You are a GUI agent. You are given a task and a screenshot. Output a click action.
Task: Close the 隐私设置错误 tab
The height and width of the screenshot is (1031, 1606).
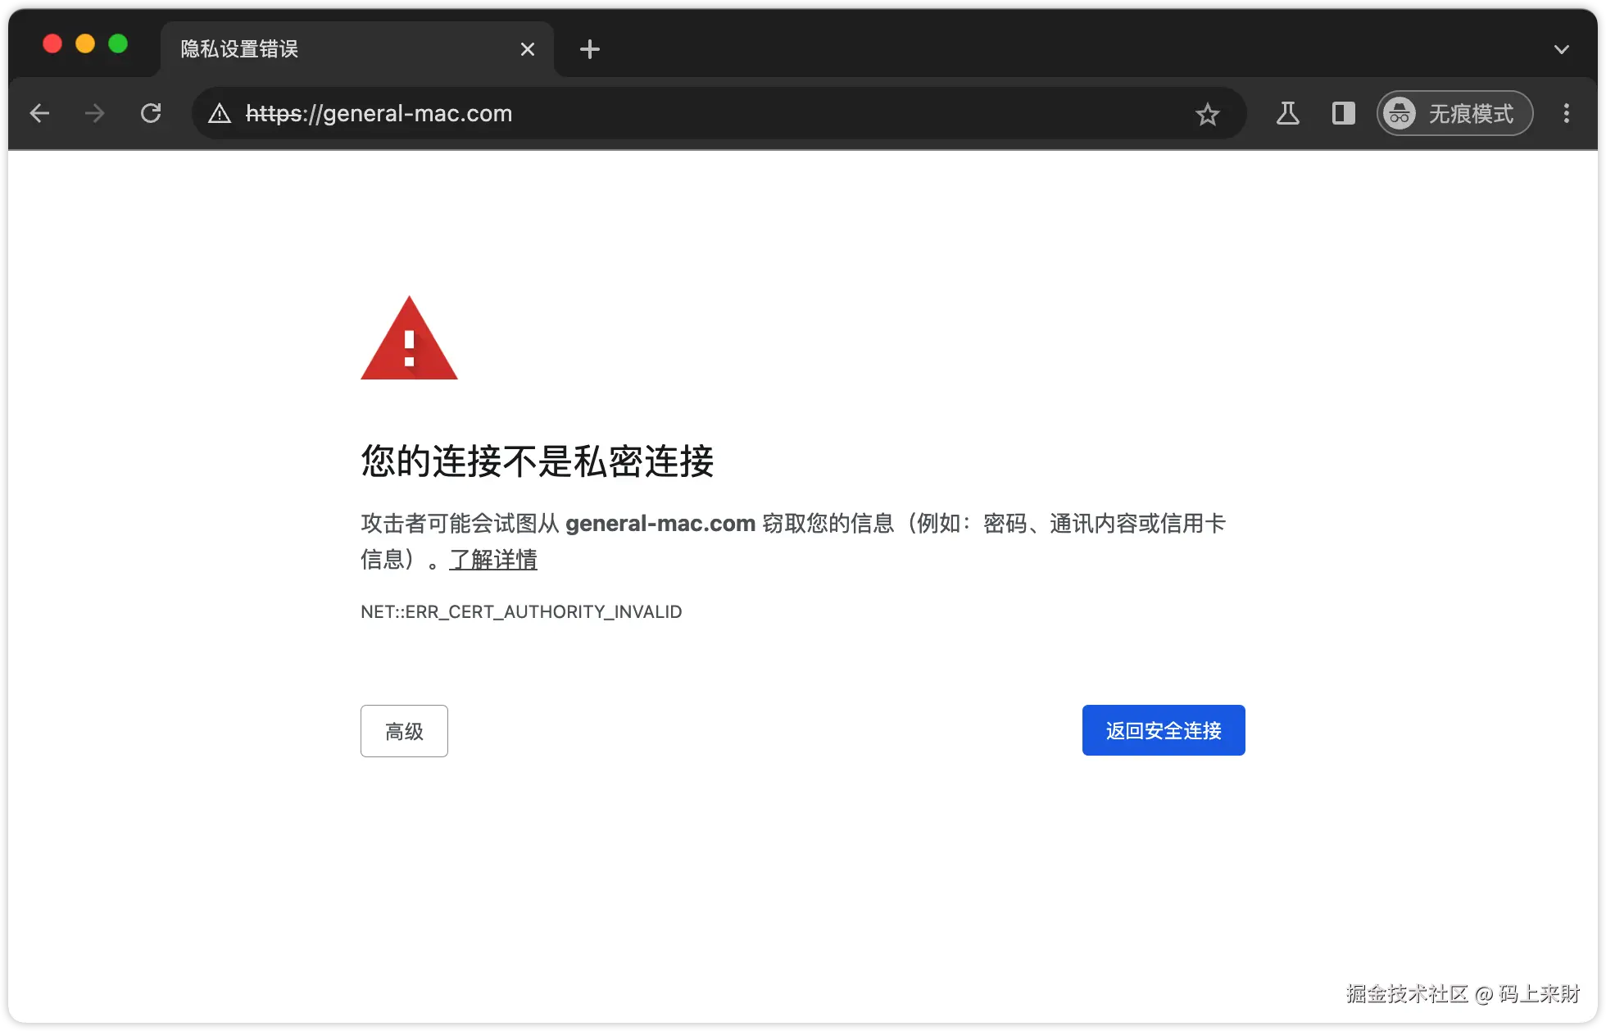click(527, 49)
